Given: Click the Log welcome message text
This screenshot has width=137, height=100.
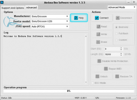Looking at the screenshot, I should pos(33,36).
